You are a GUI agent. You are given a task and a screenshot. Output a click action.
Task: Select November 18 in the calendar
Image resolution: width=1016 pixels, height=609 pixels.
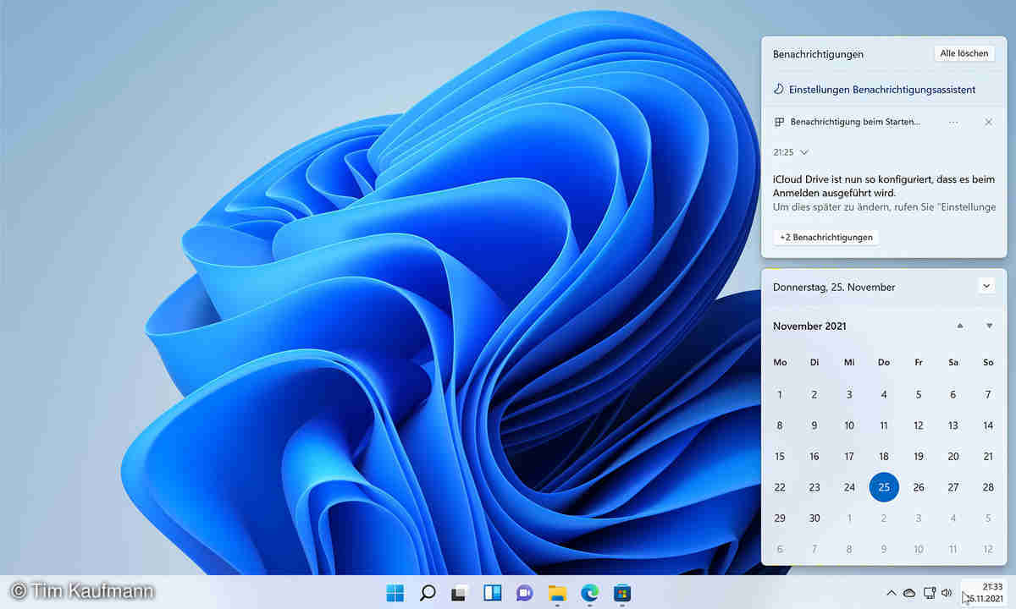884,456
